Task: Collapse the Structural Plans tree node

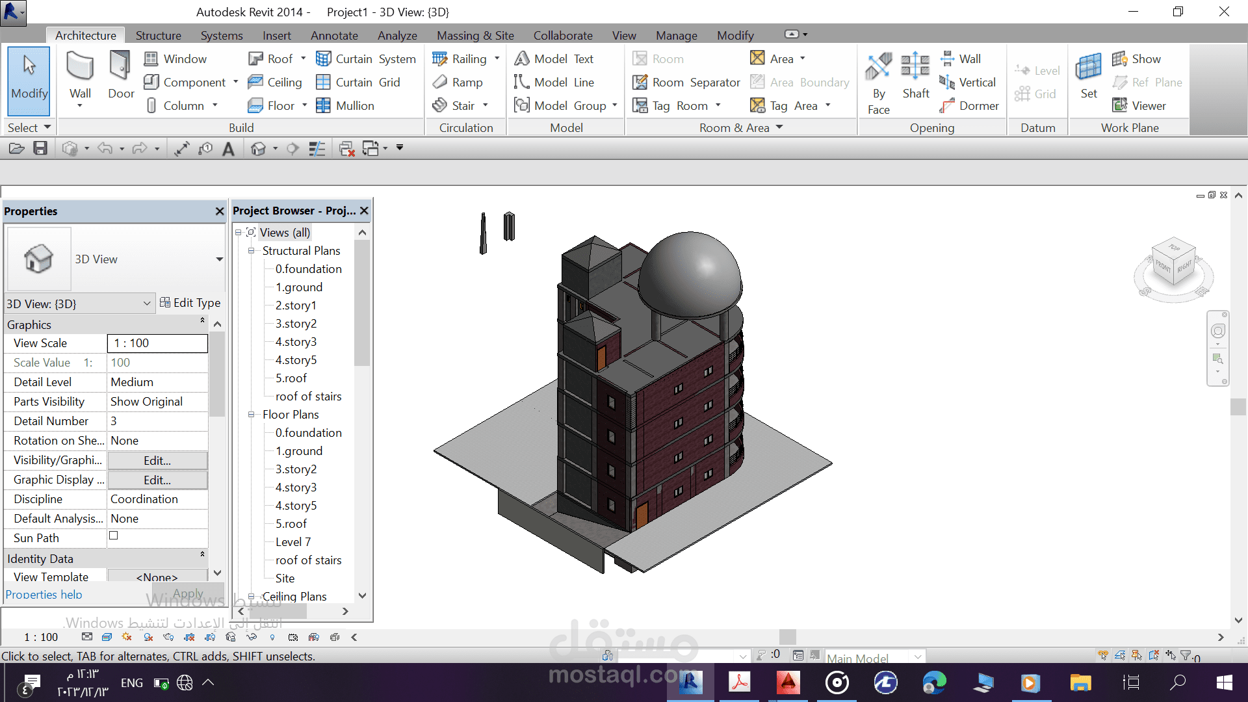Action: click(251, 250)
